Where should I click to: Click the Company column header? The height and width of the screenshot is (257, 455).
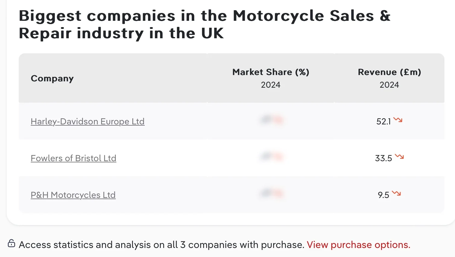(52, 78)
